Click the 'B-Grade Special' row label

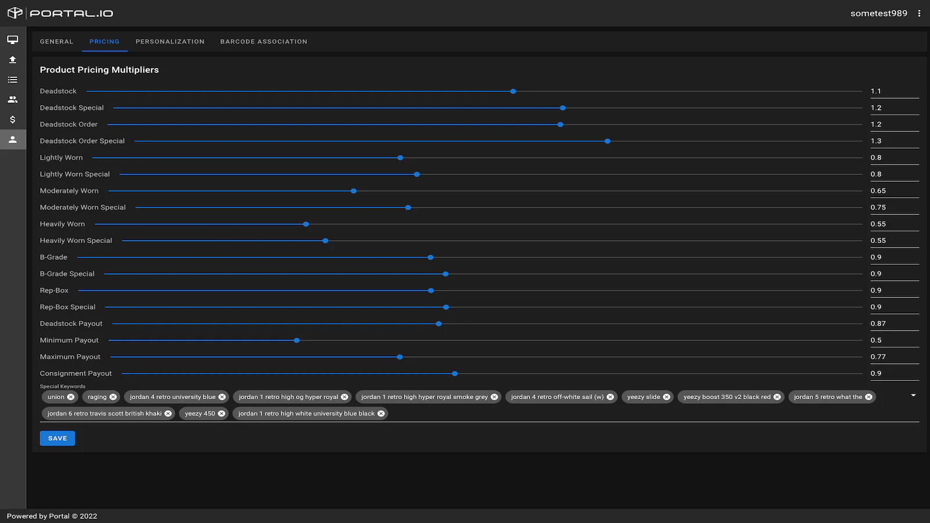click(67, 274)
